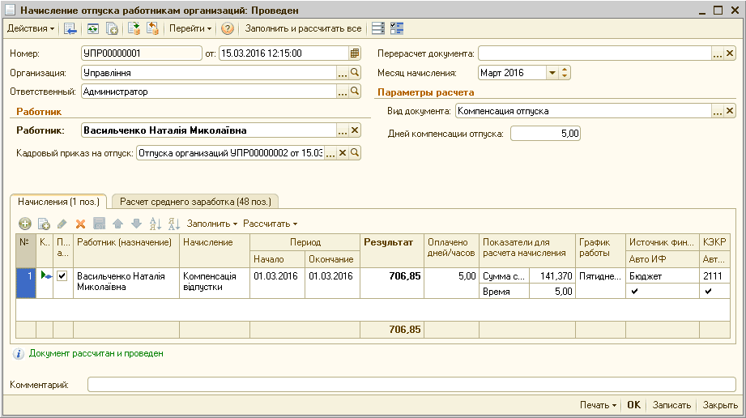Clear the Перерасчет документа field
The image size is (746, 418).
[x=730, y=53]
